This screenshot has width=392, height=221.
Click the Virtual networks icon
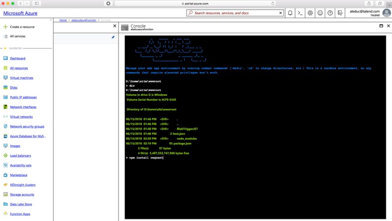pyautogui.click(x=5, y=116)
